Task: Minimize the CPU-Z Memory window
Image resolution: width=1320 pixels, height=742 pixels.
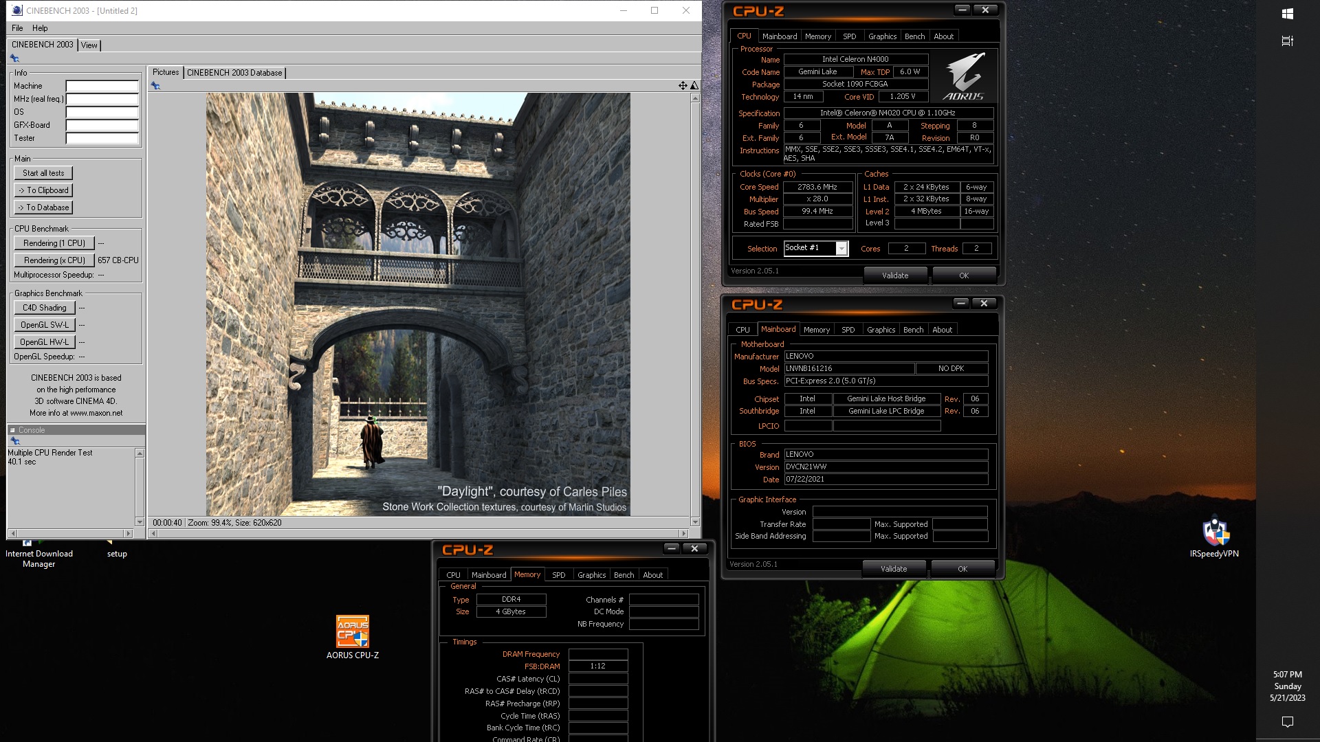Action: [672, 548]
